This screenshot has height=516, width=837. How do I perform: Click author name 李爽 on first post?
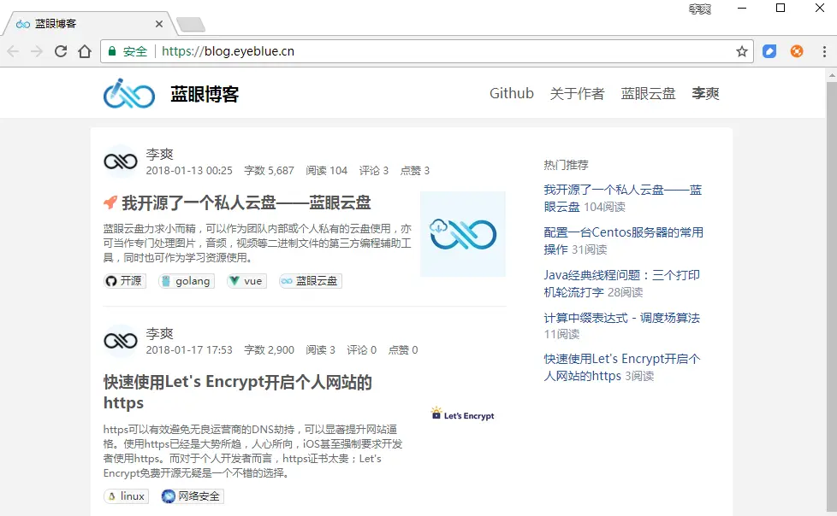[159, 154]
